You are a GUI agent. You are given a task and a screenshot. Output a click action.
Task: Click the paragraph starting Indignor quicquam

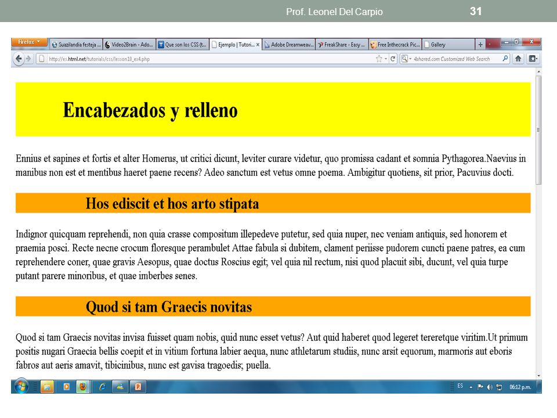click(x=271, y=255)
